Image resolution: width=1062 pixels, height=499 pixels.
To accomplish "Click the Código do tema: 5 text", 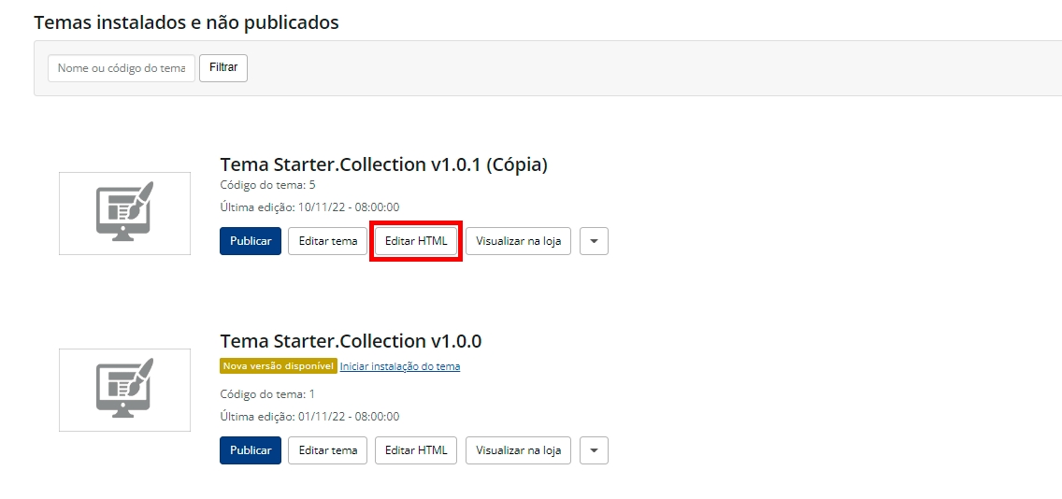I will click(267, 185).
